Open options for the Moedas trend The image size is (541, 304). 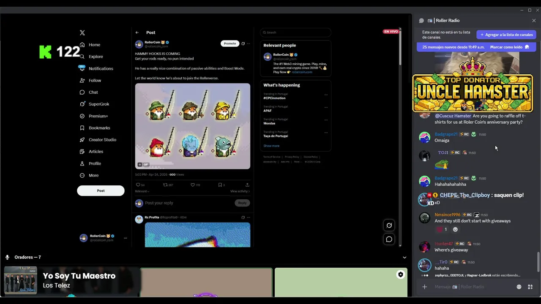pyautogui.click(x=326, y=120)
